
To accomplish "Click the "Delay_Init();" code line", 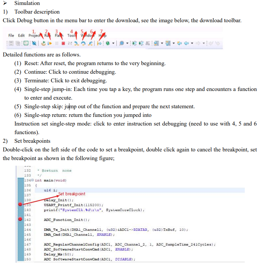I will click(59, 200).
